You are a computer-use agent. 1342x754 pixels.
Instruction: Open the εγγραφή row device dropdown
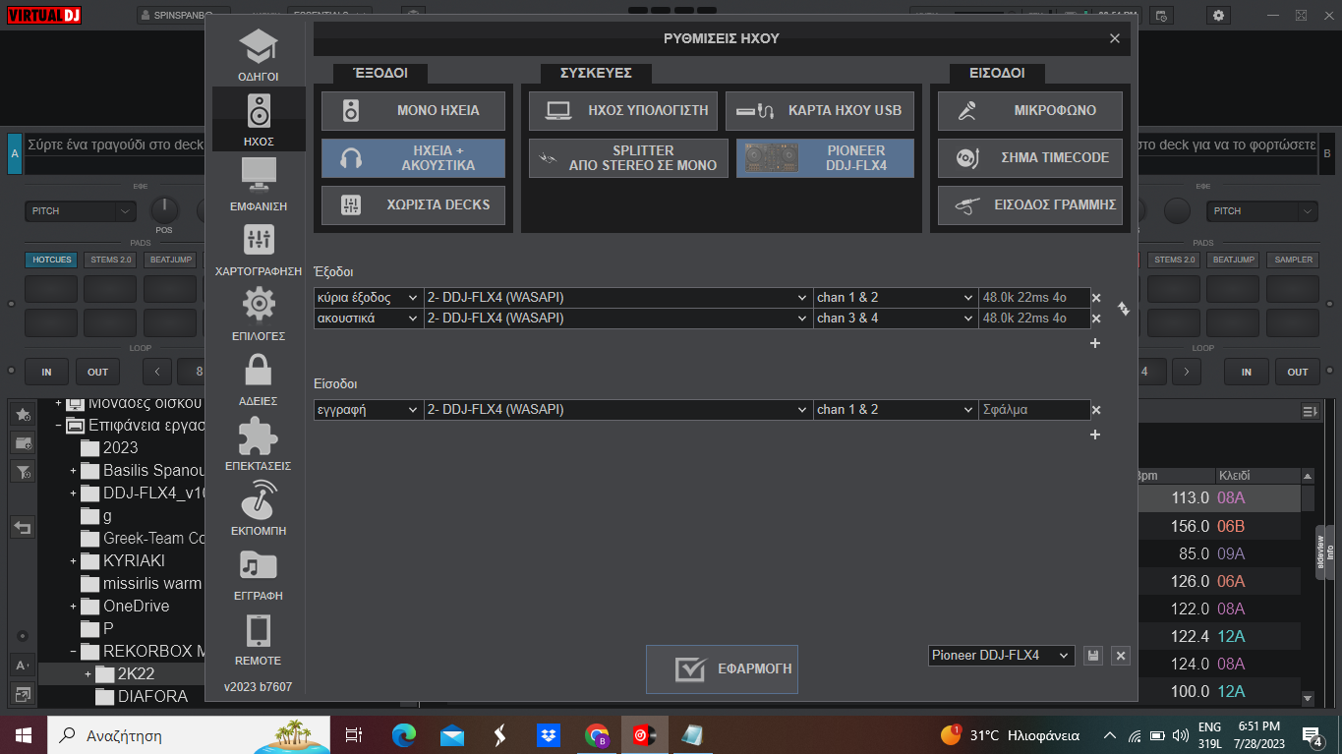(x=618, y=410)
